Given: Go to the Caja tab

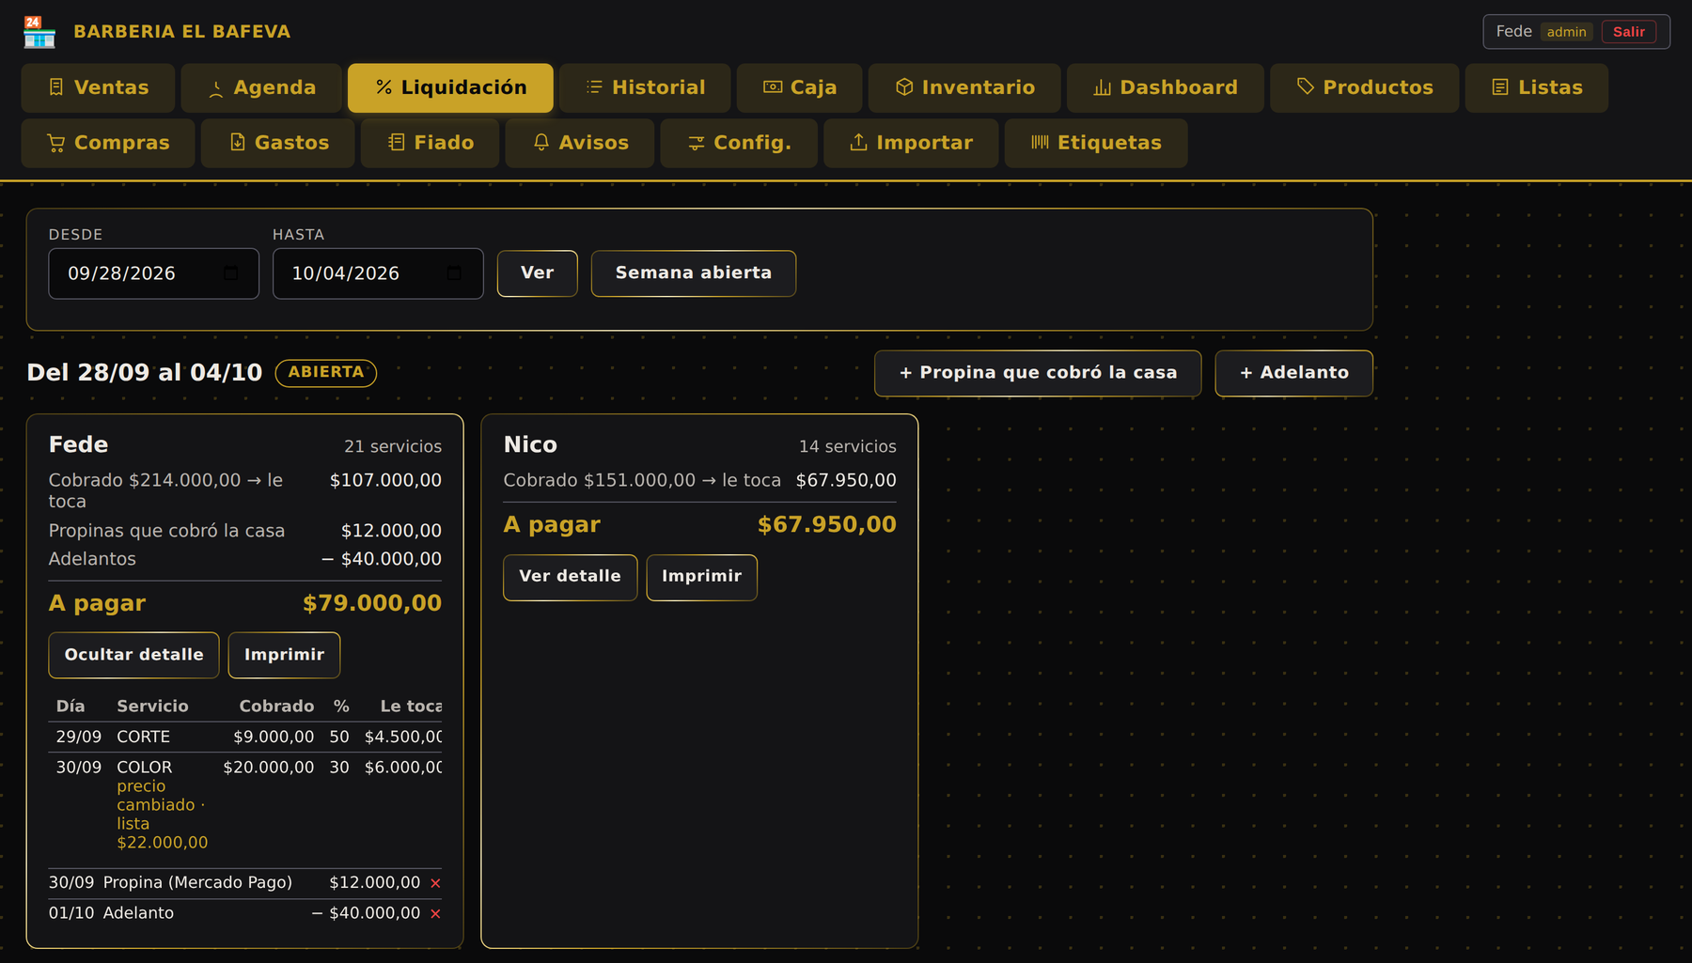Looking at the screenshot, I should coord(800,88).
